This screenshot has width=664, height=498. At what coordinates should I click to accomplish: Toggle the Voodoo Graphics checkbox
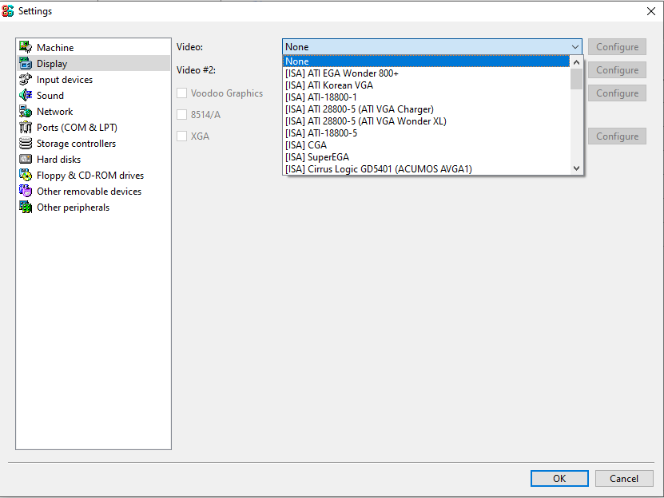click(x=181, y=93)
